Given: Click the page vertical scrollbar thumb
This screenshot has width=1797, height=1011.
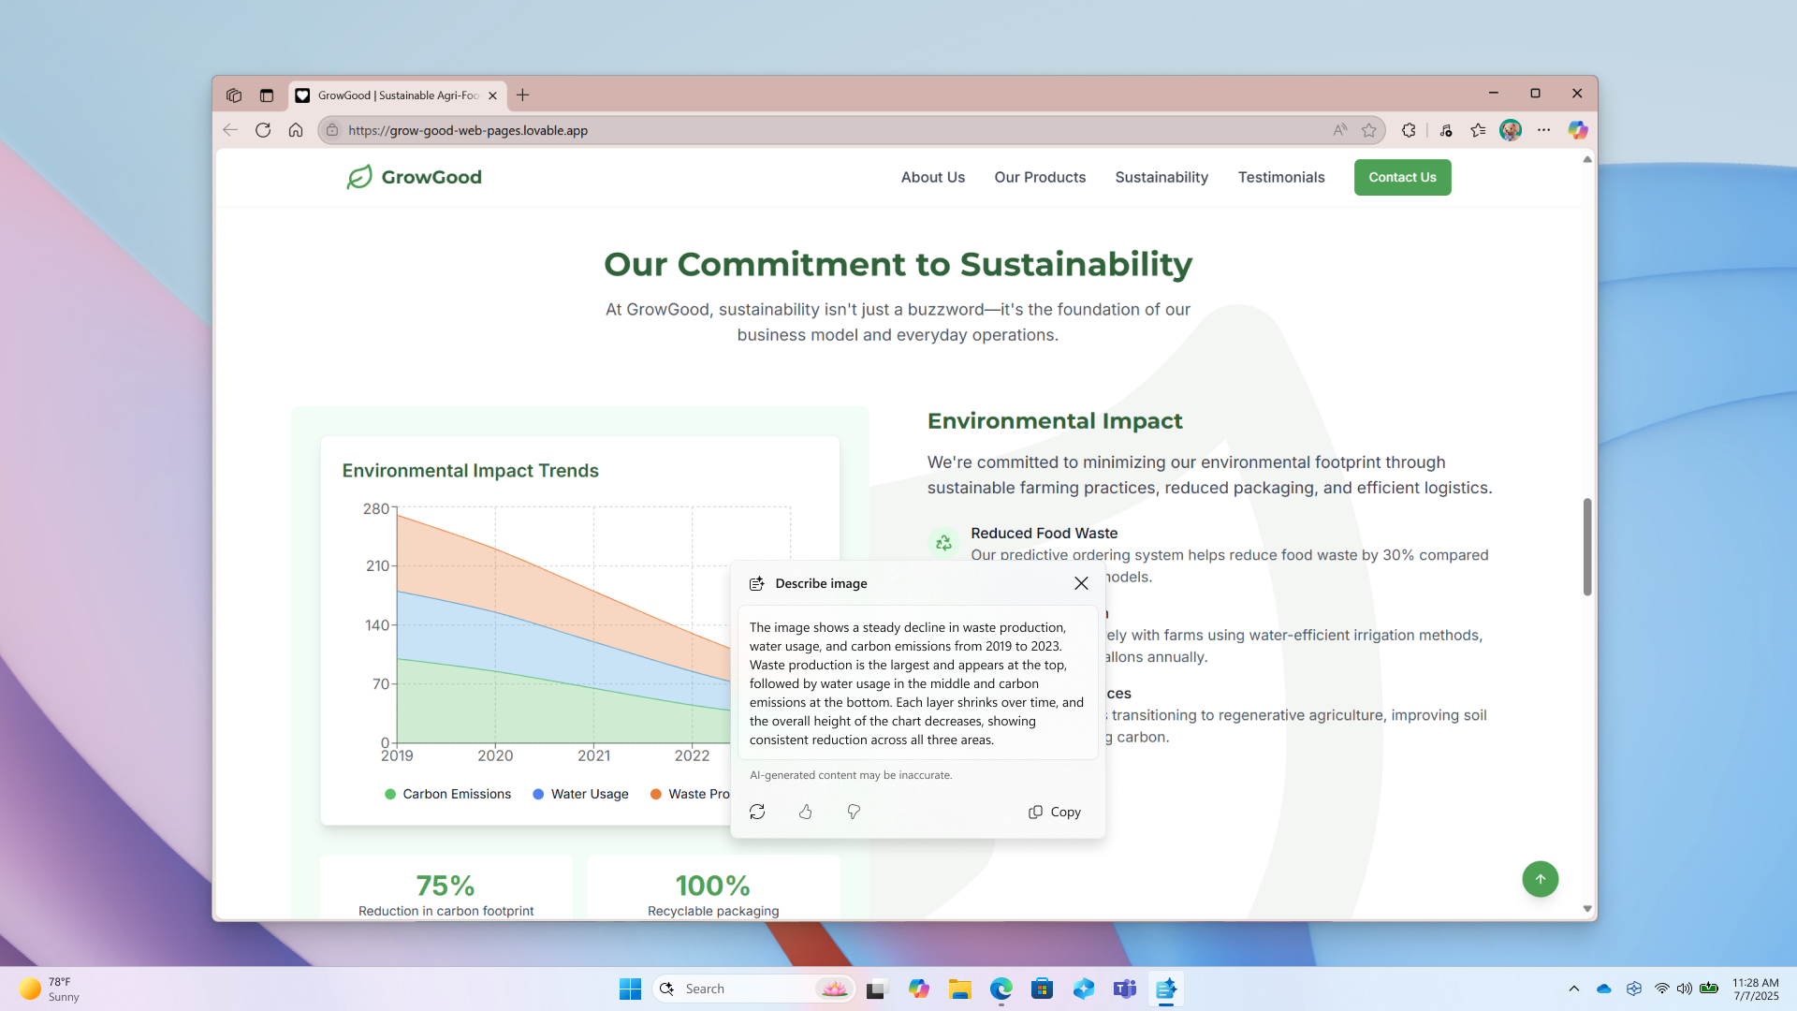Looking at the screenshot, I should coord(1586,546).
